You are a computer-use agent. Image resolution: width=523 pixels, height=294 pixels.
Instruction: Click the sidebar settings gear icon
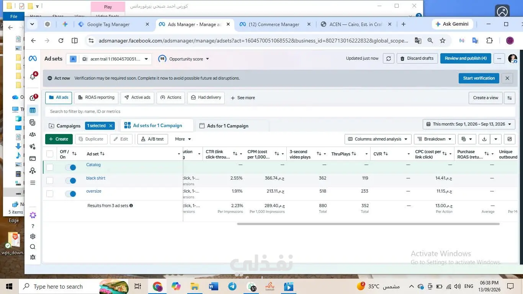pyautogui.click(x=33, y=237)
